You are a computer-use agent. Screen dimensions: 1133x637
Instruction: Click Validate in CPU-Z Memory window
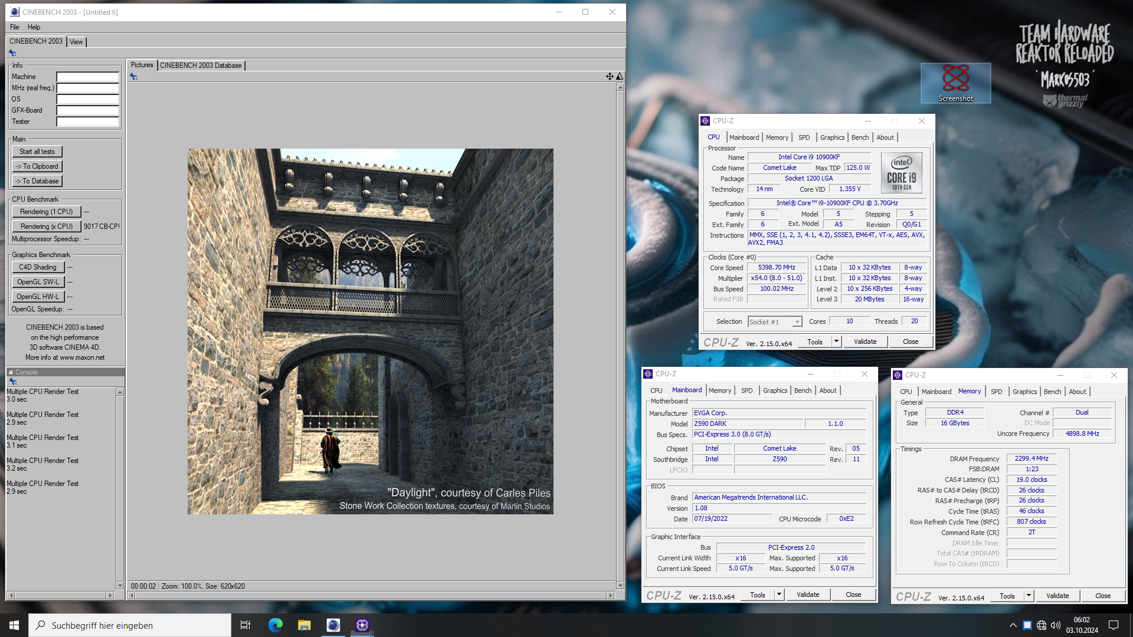click(x=1057, y=596)
